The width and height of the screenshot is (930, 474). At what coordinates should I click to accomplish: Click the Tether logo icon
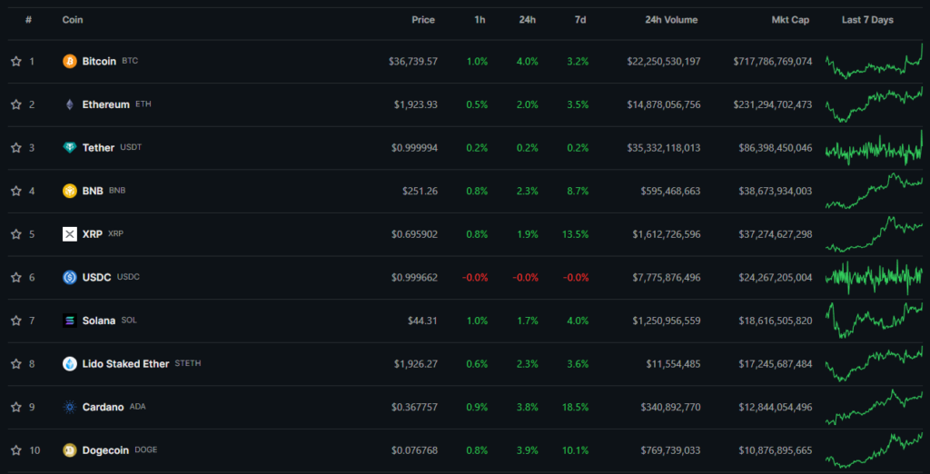pos(69,148)
